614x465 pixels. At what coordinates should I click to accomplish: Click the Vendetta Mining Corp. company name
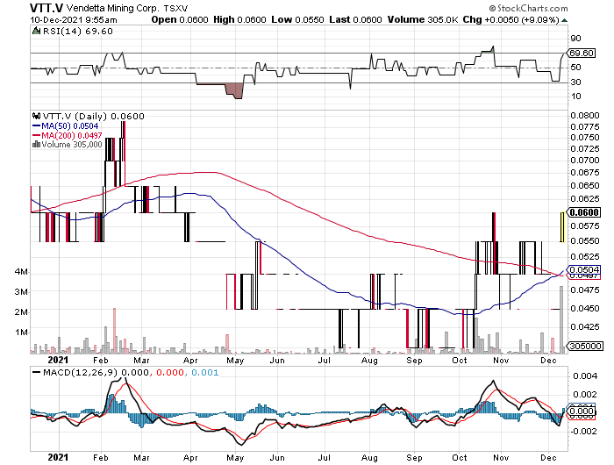point(113,8)
